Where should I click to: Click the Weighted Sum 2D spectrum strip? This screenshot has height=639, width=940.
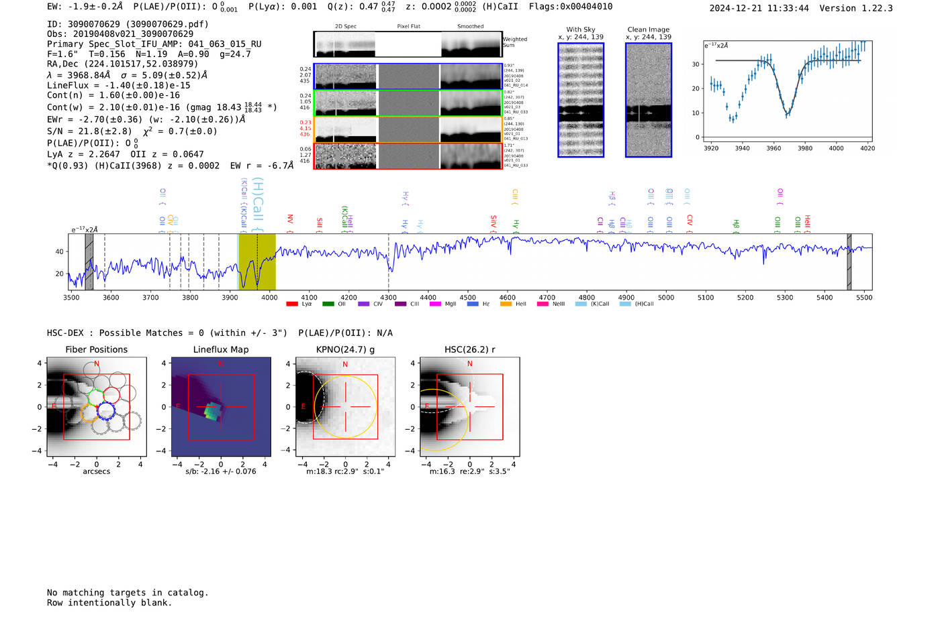(408, 44)
